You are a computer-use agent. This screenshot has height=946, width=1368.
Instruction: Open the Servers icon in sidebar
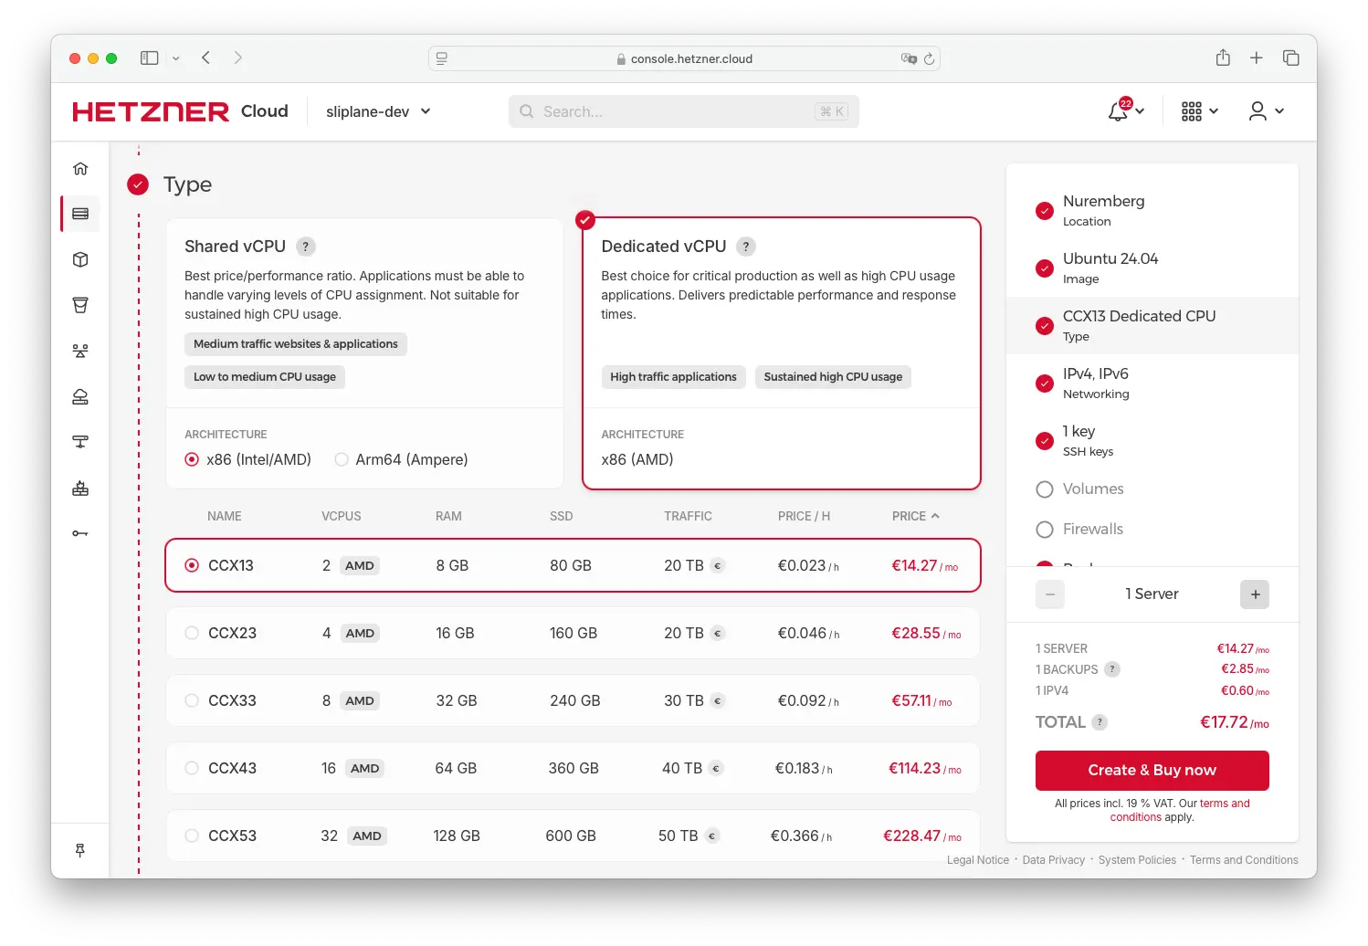point(80,214)
